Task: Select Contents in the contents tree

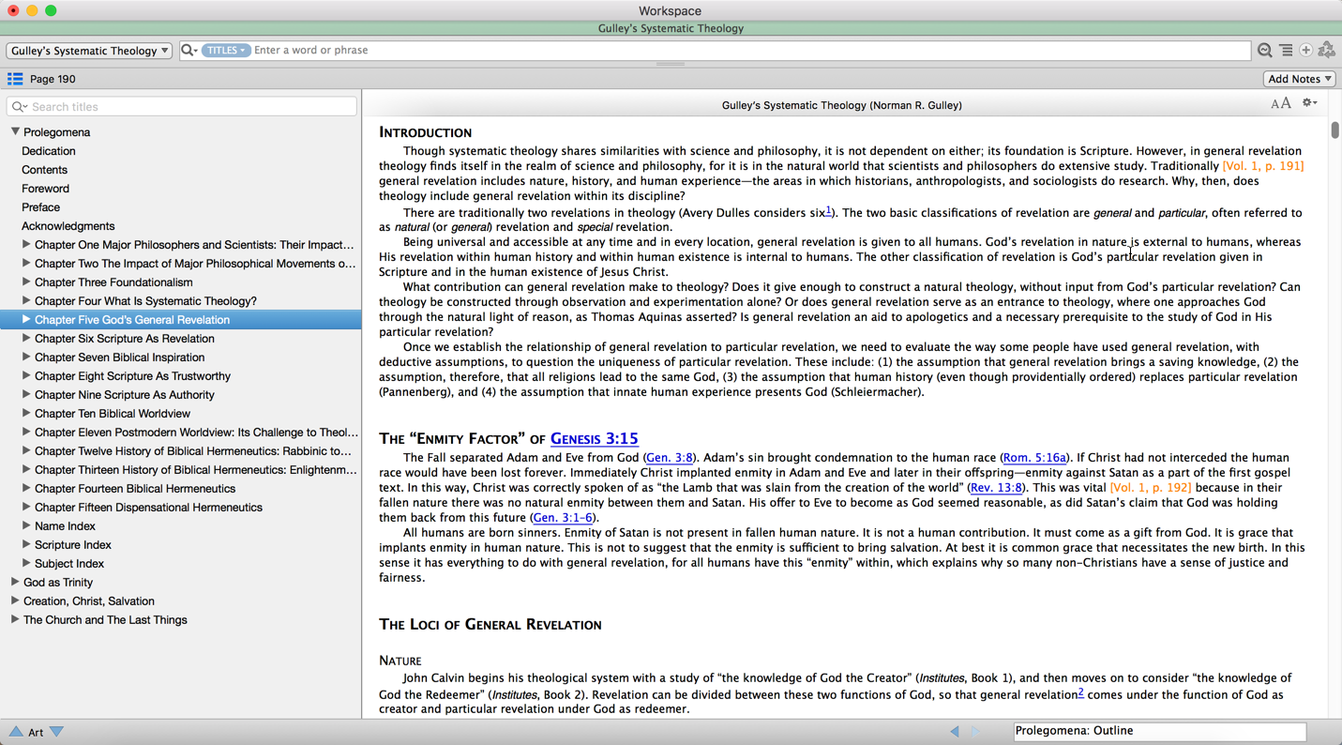Action: (x=44, y=170)
